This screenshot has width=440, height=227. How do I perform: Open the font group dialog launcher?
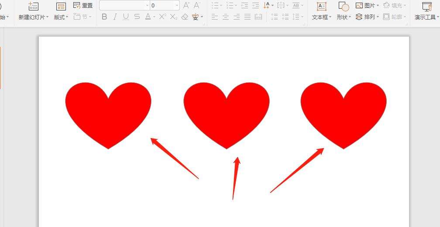tap(204, 24)
